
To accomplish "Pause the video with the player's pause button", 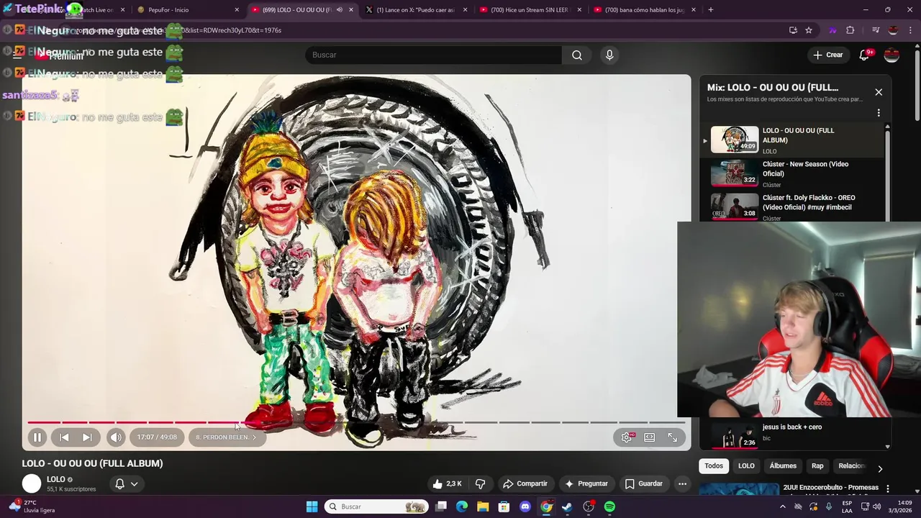I will click(x=37, y=437).
